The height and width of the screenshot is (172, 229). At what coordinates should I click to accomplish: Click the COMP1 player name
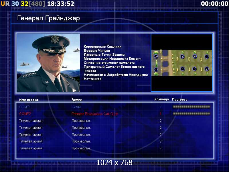coord(25,107)
